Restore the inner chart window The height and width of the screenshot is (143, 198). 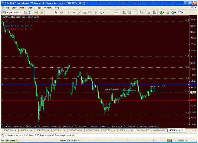pyautogui.click(x=192, y=8)
